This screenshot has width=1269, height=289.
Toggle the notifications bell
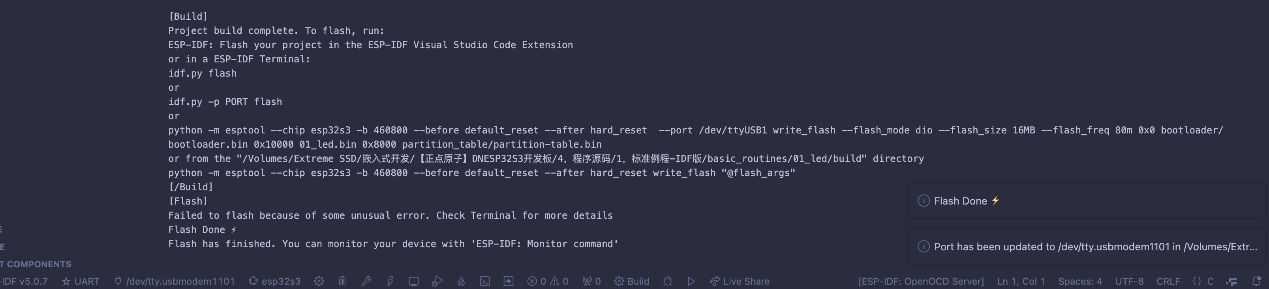click(x=1259, y=281)
